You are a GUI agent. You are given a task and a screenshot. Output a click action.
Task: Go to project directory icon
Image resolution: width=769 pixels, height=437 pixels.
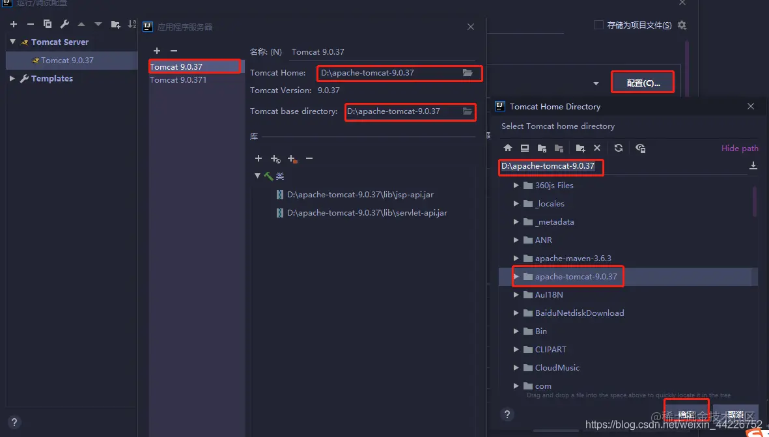[542, 148]
